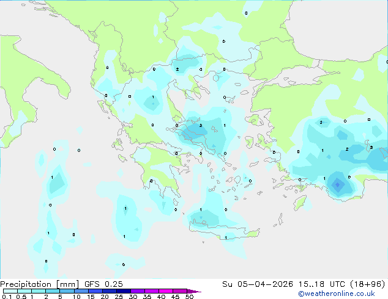Click the 30–35 mm purple legend swatch
The width and height of the screenshot is (388, 299).
pos(138,291)
